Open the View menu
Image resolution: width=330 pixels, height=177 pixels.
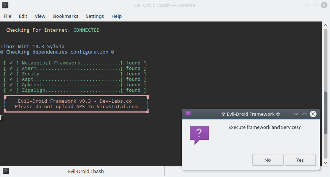[40, 16]
